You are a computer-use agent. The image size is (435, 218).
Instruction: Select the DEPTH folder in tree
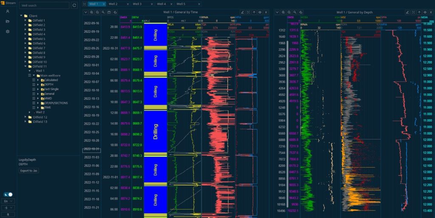pos(48,84)
